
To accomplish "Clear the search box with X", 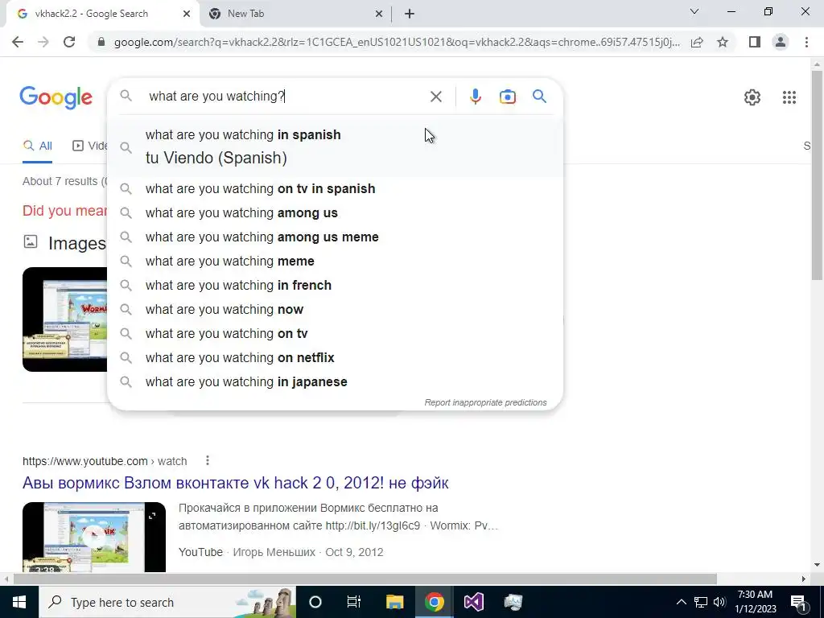I will (x=435, y=97).
